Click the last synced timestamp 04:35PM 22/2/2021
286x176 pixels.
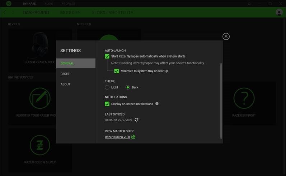pos(118,120)
